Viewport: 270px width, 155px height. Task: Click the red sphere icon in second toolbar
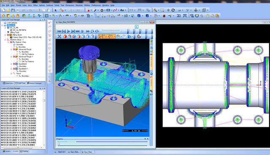(164, 16)
